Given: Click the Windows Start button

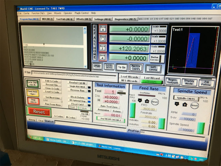Looking at the screenshot, I should (35, 138).
